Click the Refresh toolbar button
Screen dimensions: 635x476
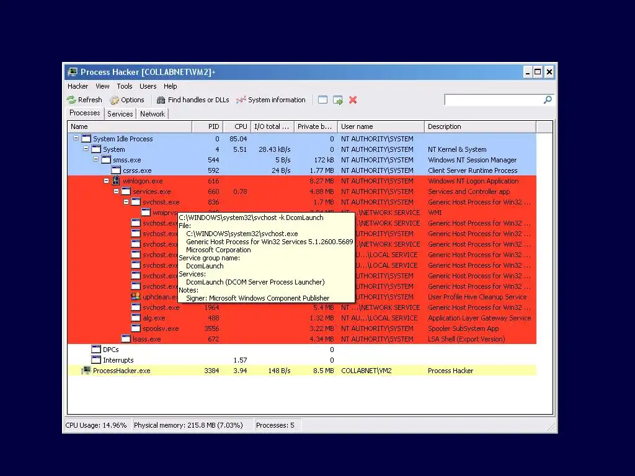[84, 100]
